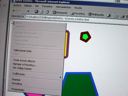
Task: Go to the Home page icon
Action: 47,12
